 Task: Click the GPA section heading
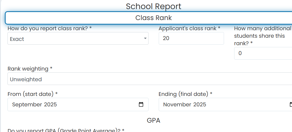pos(153,121)
